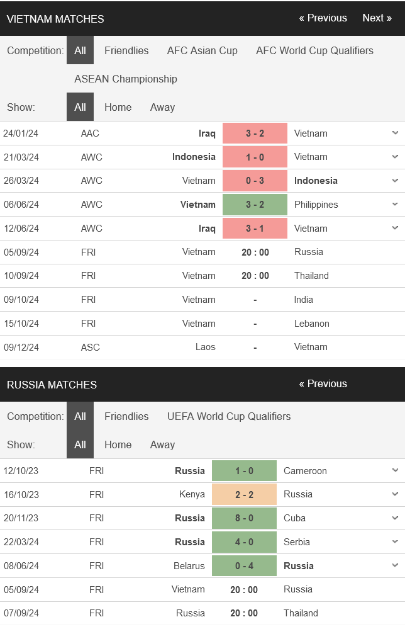Open the Vietnam vs Thailand 10/09/24 fixture

click(203, 276)
